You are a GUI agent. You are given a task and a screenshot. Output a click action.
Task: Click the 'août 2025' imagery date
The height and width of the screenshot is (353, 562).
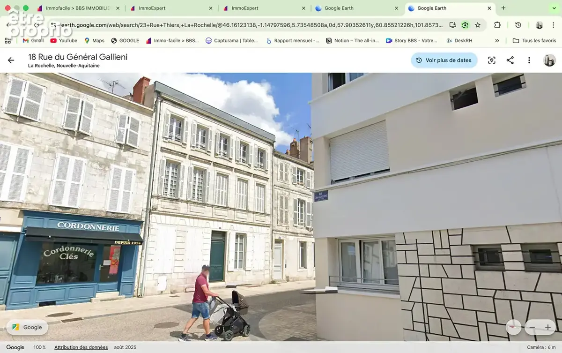[125, 347]
